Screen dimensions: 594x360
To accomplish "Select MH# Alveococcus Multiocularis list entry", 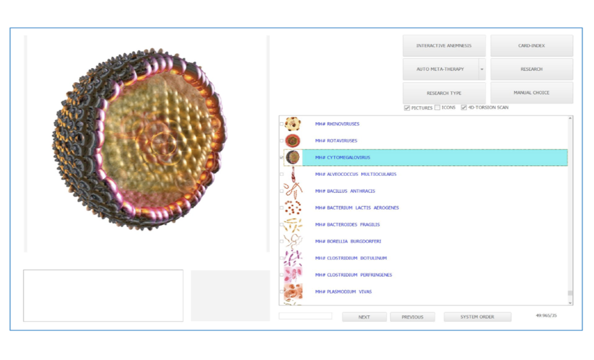I will pyautogui.click(x=355, y=174).
